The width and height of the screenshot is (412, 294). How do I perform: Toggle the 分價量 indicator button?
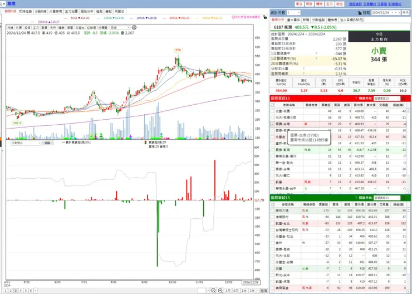pyautogui.click(x=104, y=27)
